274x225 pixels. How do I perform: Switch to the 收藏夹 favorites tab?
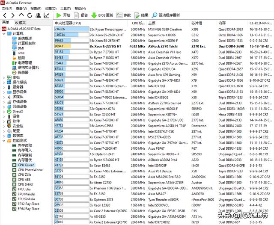20,22
